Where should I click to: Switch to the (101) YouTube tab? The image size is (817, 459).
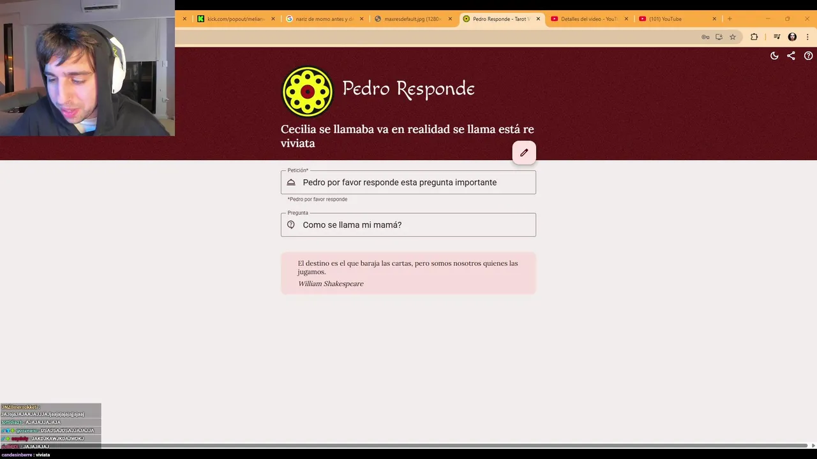point(677,19)
